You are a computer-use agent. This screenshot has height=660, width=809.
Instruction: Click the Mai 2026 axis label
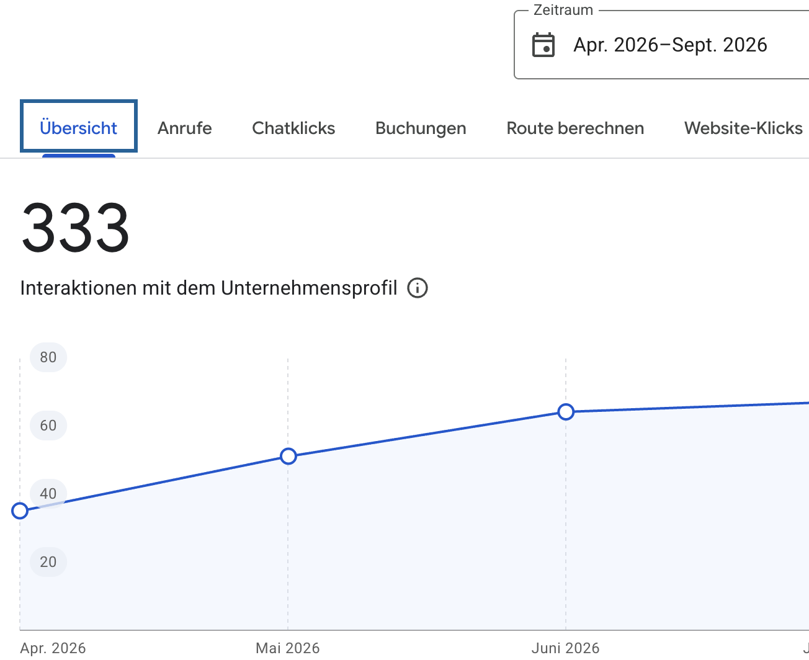click(x=288, y=648)
